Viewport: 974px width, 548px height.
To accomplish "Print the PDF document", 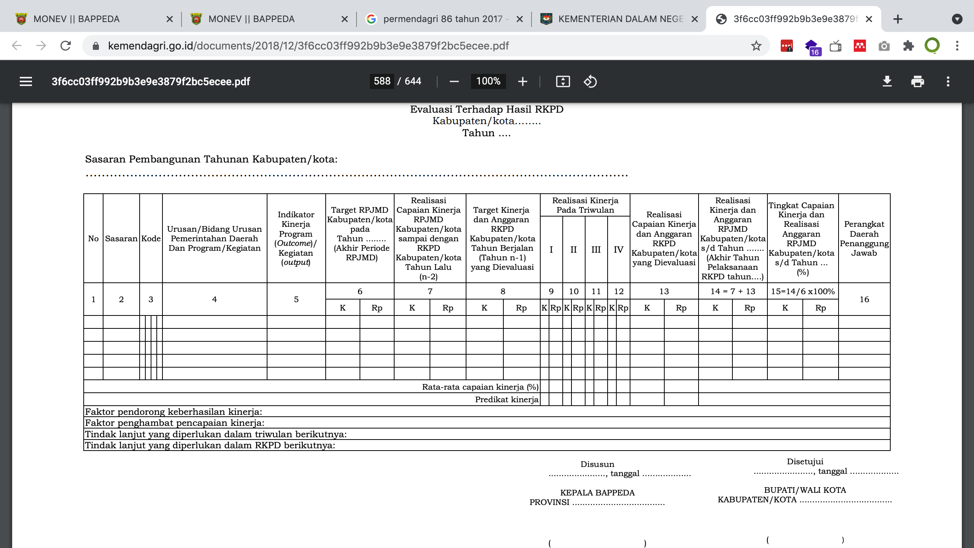I will pyautogui.click(x=917, y=81).
